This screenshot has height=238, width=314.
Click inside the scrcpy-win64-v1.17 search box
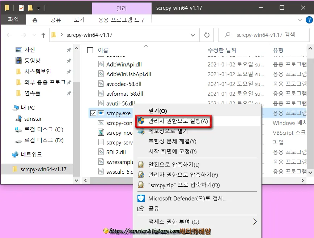pyautogui.click(x=265, y=35)
